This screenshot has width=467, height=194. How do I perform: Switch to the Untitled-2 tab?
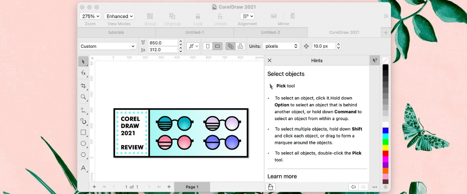tap(270, 33)
